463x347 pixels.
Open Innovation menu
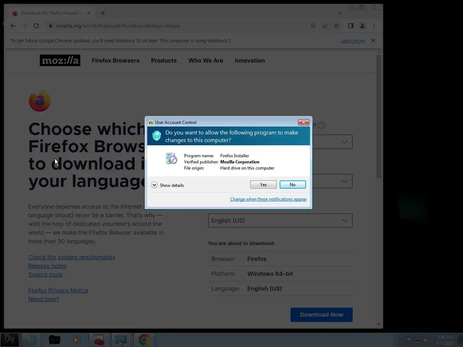(250, 61)
